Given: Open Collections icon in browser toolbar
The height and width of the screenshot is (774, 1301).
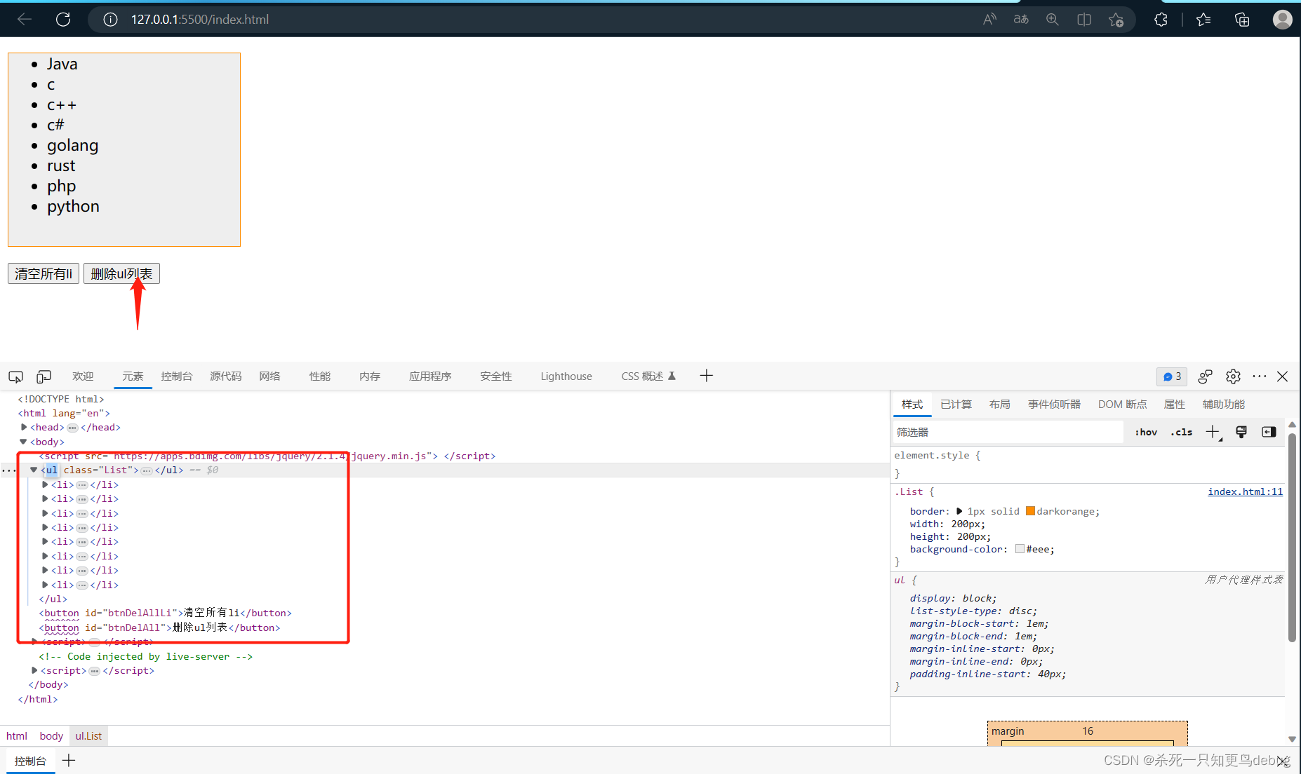Looking at the screenshot, I should click(1242, 20).
